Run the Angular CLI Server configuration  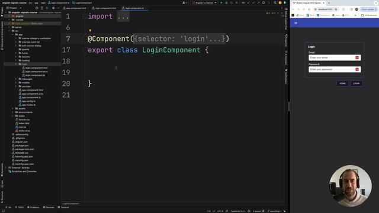221,2
